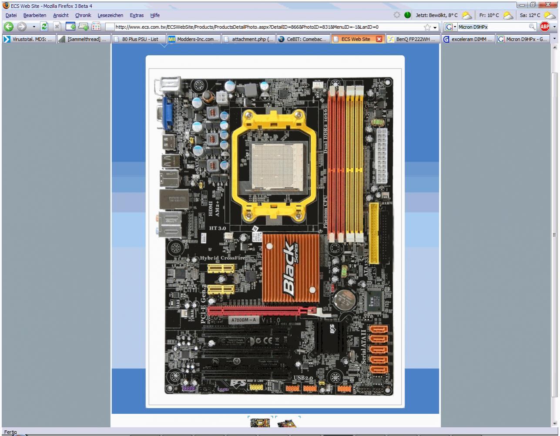Switch to the Micron D9HPx - G... tab
The image size is (560, 436).
point(523,39)
